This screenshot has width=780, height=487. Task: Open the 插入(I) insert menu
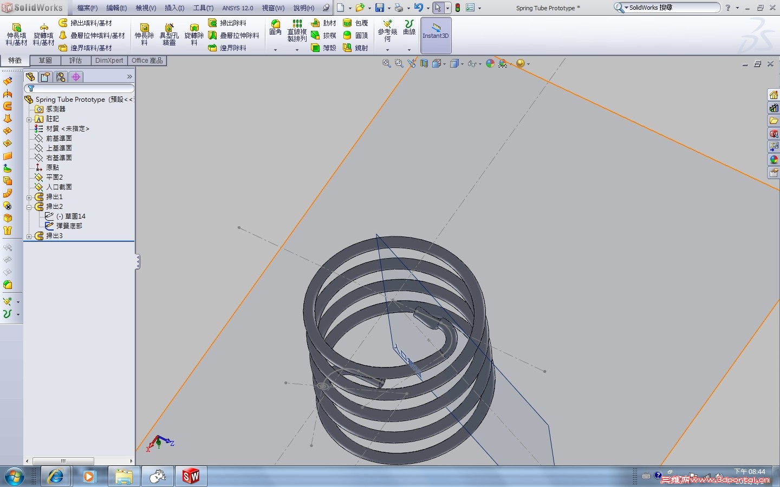pos(174,8)
